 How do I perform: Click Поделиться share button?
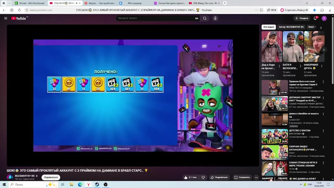[x=219, y=178]
